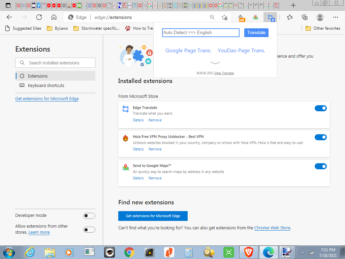The image size is (345, 259).
Task: Open the Favorites star-list icon
Action: coord(289,18)
